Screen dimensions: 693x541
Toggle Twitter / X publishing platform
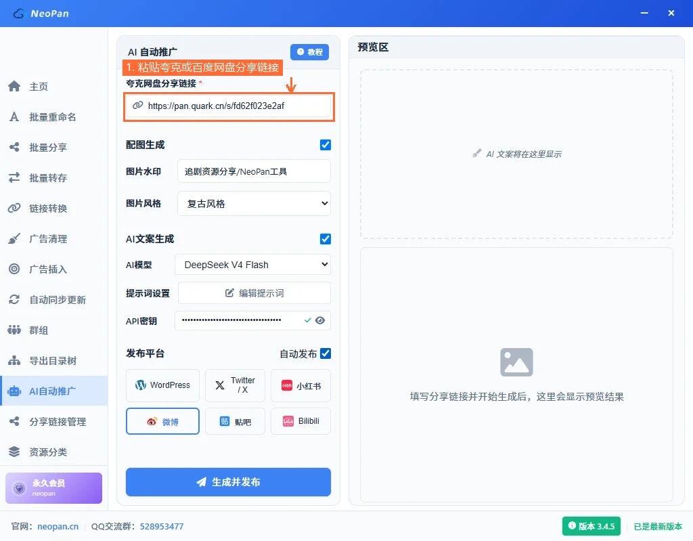[x=235, y=385]
